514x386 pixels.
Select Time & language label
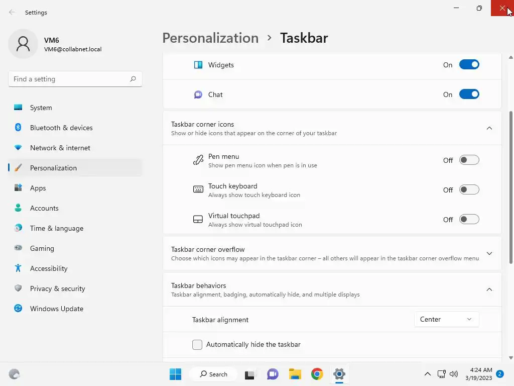tap(57, 228)
